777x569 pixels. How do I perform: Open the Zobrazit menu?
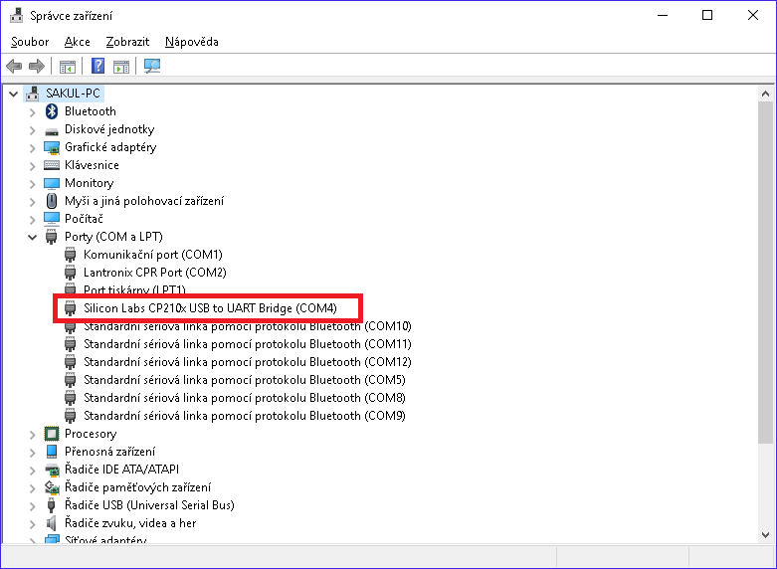(x=127, y=42)
